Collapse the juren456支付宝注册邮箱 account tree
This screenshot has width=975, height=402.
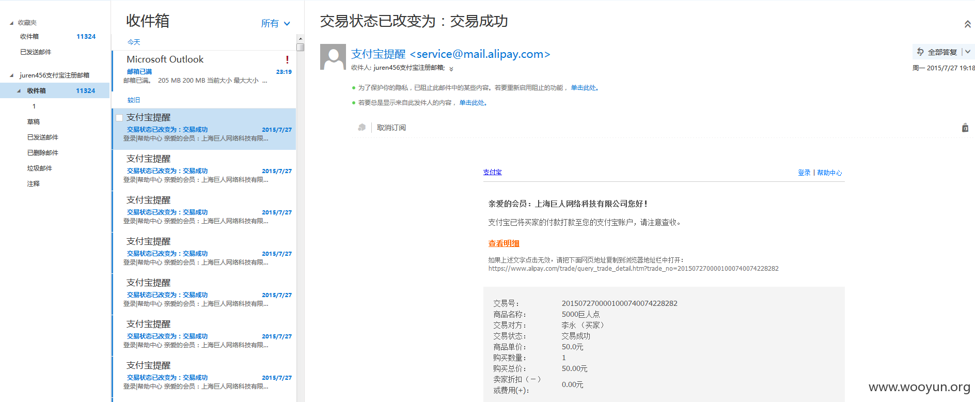(x=12, y=75)
